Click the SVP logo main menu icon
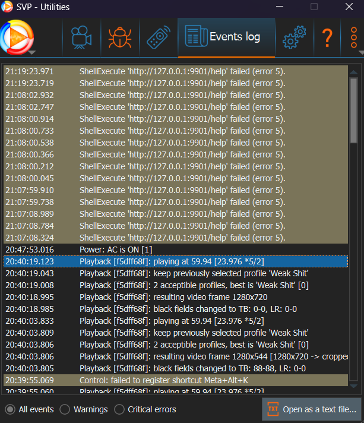The height and width of the screenshot is (423, 364). (17, 37)
